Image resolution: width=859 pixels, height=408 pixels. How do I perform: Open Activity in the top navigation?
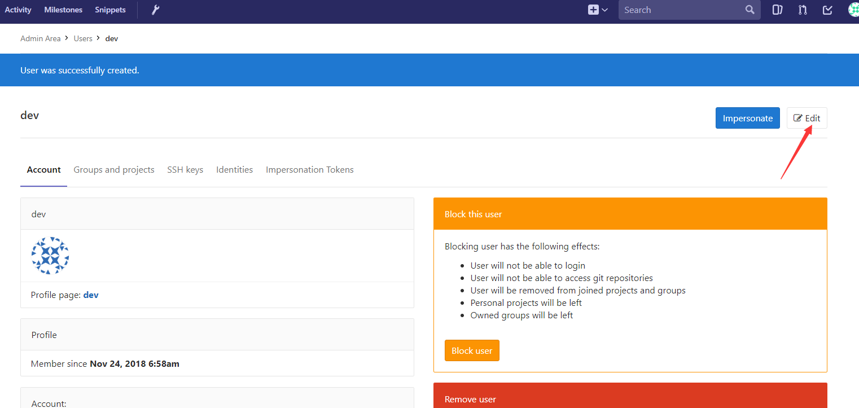(x=18, y=10)
